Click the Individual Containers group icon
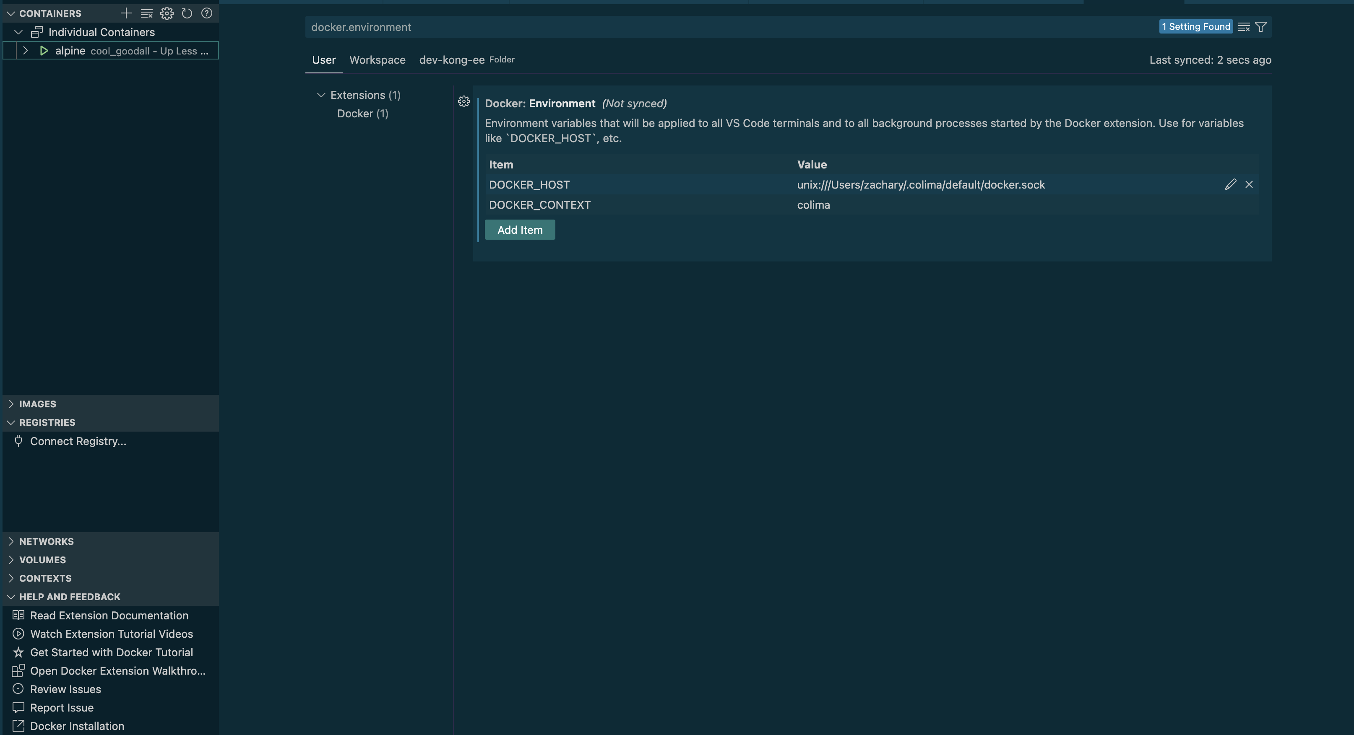1354x735 pixels. pyautogui.click(x=37, y=32)
